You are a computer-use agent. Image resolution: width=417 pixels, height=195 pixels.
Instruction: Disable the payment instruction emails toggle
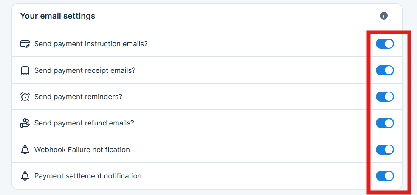coord(385,44)
